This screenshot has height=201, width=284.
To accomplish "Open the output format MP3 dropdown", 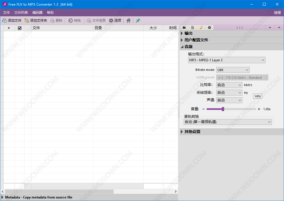I will pos(227,60).
